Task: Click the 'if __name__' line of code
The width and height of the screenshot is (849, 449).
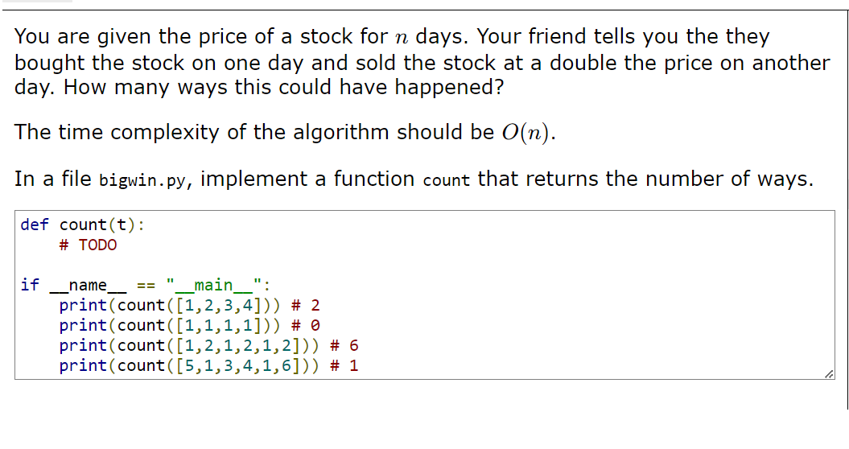Action: tap(145, 285)
